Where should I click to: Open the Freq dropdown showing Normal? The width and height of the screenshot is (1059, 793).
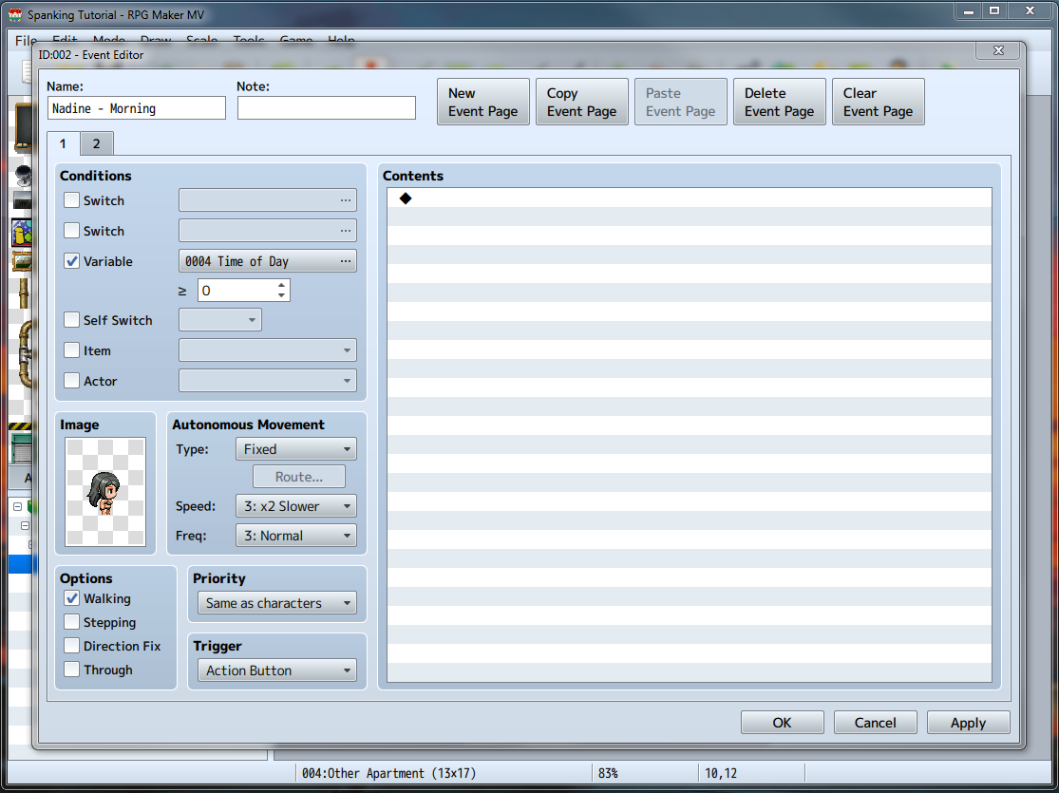click(x=295, y=536)
